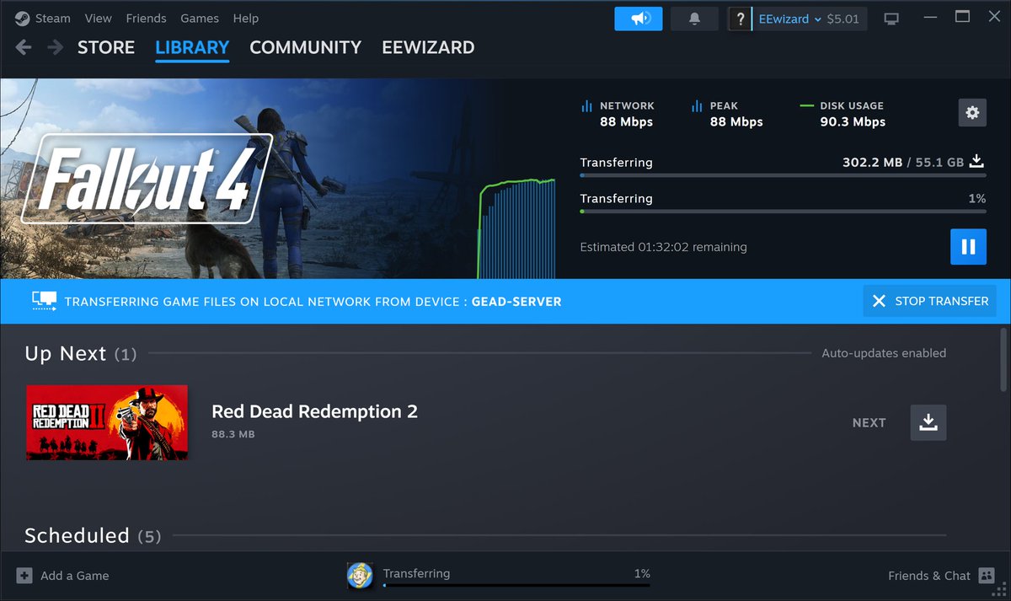
Task: Switch to the STORE tab
Action: 106,47
